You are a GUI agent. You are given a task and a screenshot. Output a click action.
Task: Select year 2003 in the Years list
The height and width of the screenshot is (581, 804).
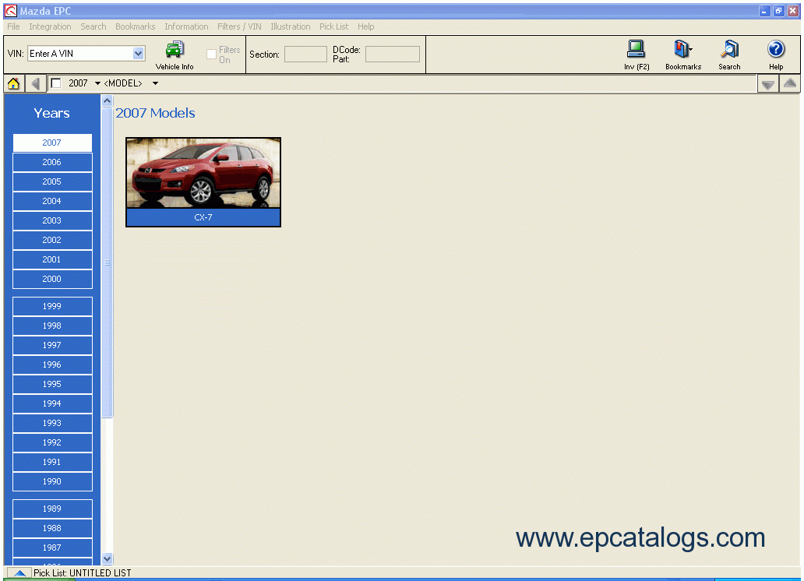coord(52,220)
